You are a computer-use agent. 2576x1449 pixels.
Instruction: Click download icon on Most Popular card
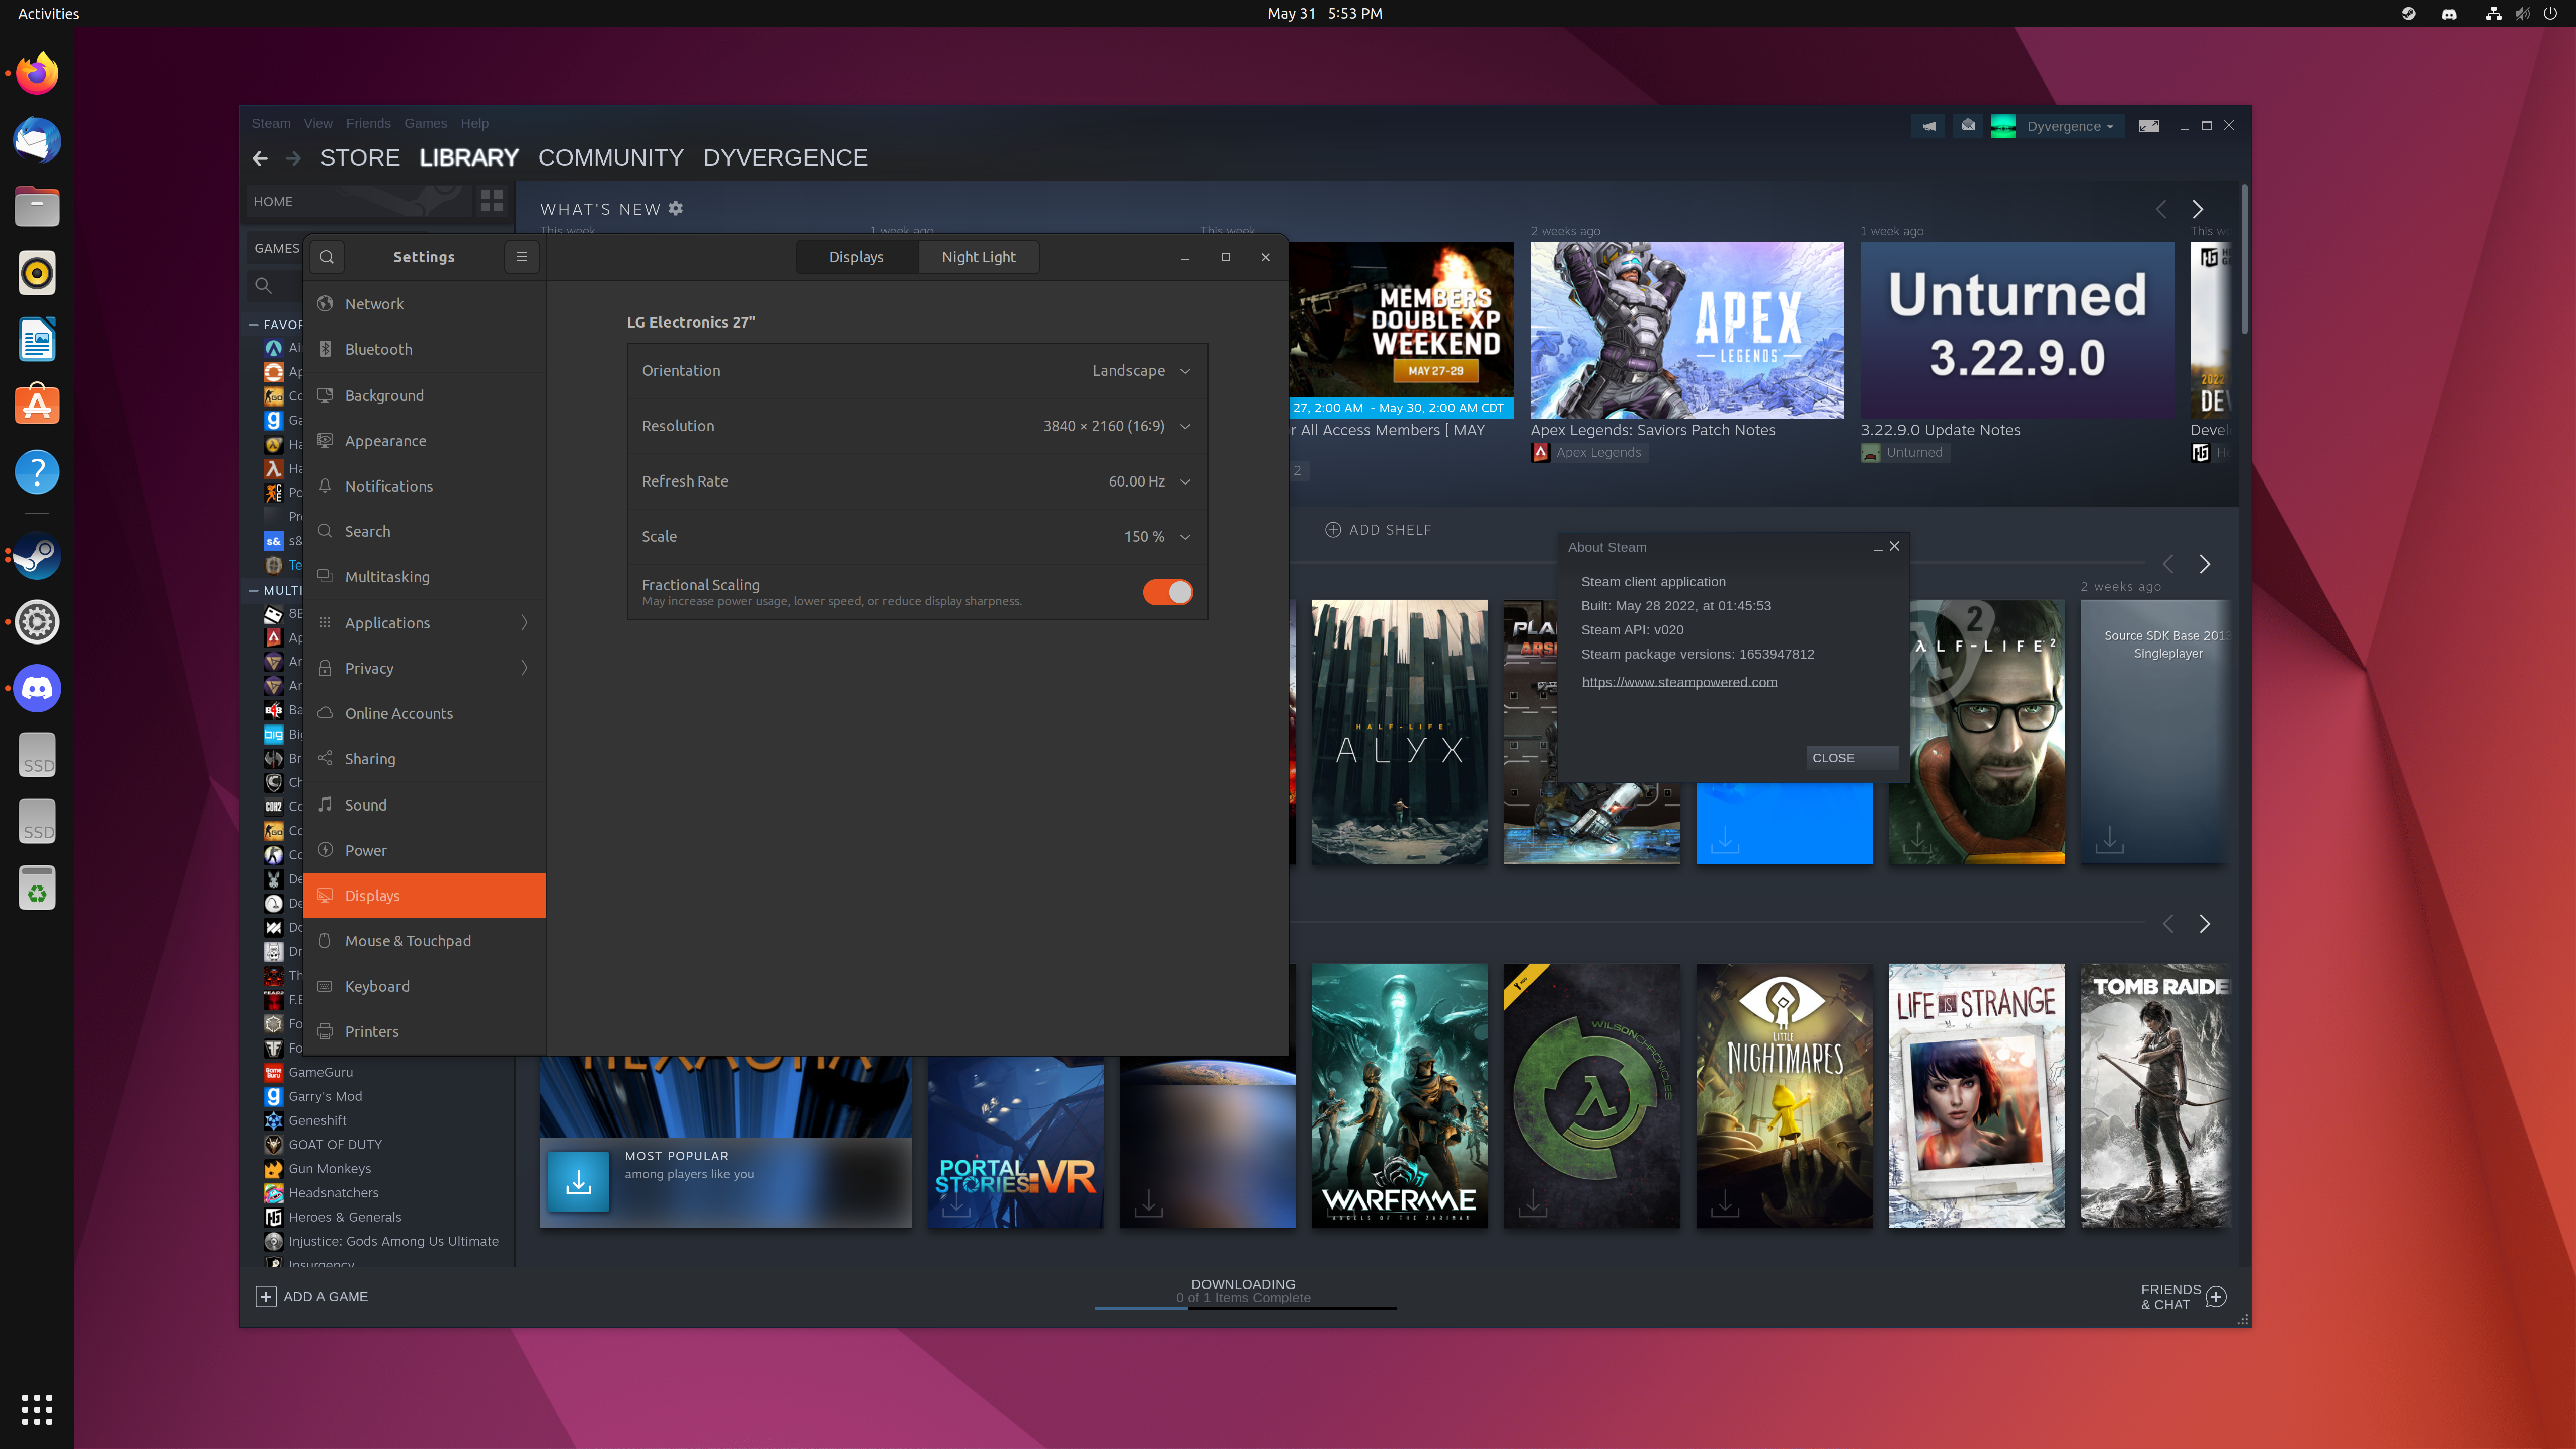tap(579, 1182)
